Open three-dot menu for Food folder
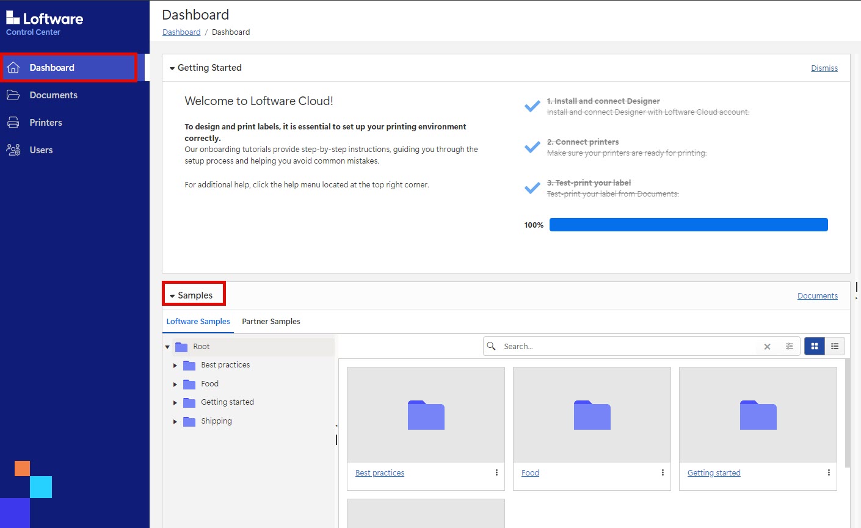 pos(663,472)
